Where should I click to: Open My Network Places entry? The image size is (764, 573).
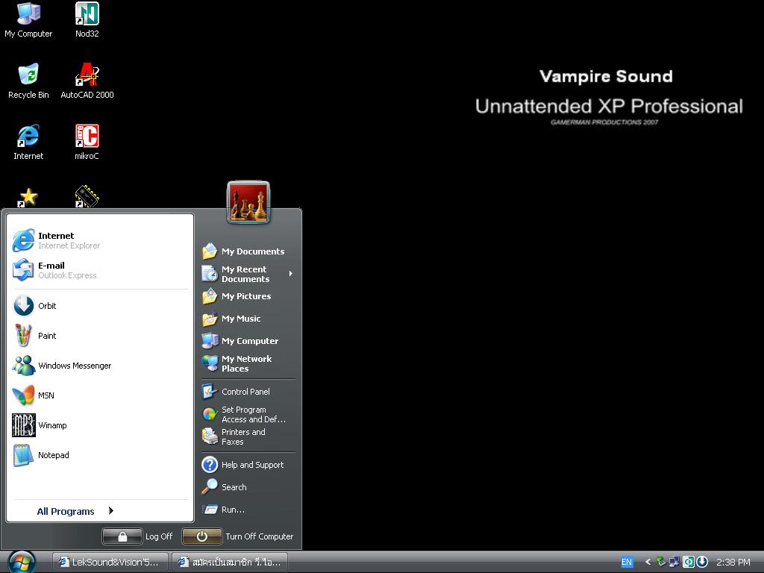(248, 363)
